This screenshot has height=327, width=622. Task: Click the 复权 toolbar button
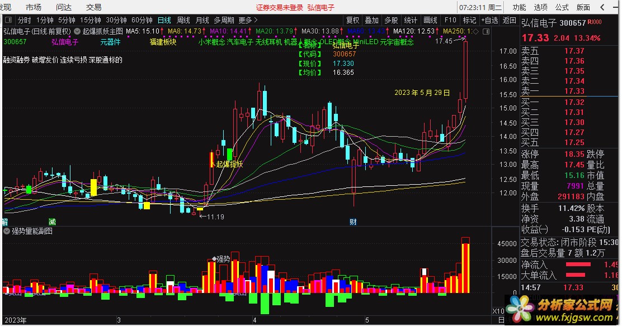(x=352, y=20)
